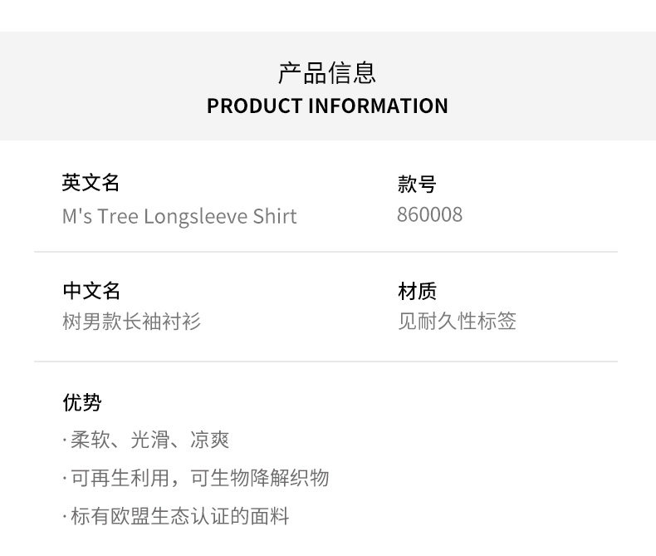The height and width of the screenshot is (556, 656).
Task: Click the 标有欧盟生态认证的面料 line
Action: (x=179, y=517)
